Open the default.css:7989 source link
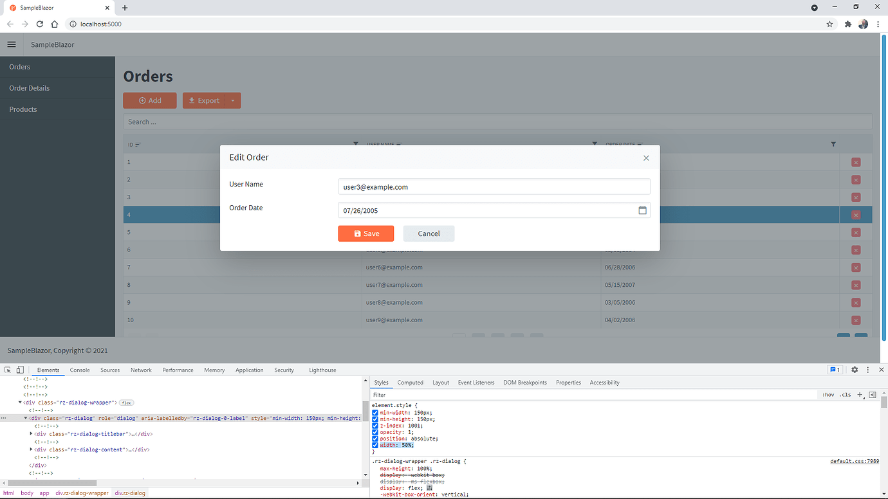This screenshot has height=499, width=888. [x=855, y=461]
